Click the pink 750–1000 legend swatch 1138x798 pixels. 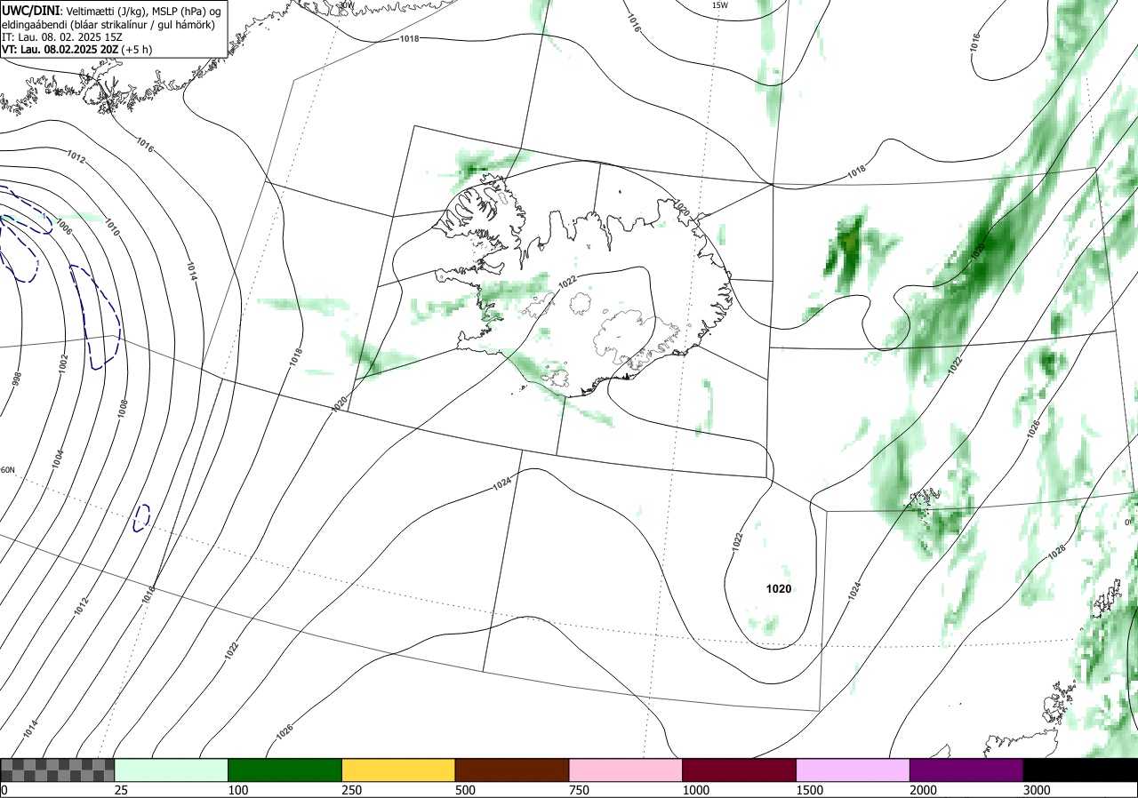point(626,770)
